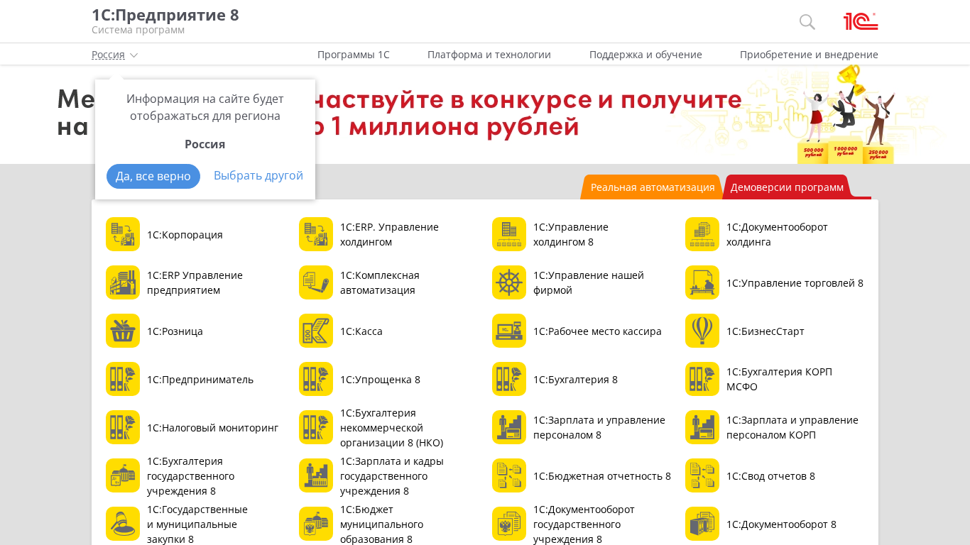Follow the 1С:Комплексная автоматизация text link
Image resolution: width=970 pixels, height=545 pixels.
click(380, 282)
